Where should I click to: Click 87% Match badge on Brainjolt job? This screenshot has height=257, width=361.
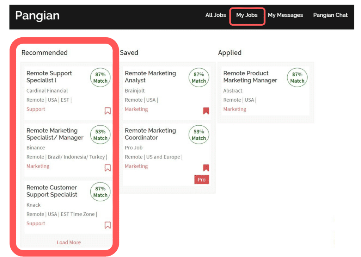click(x=199, y=77)
